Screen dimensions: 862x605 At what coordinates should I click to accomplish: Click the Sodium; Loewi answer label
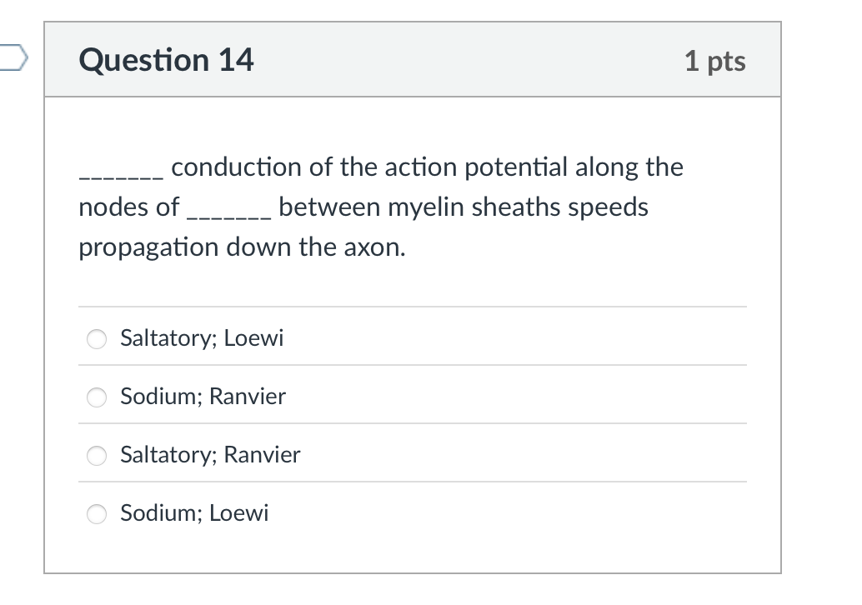click(194, 513)
